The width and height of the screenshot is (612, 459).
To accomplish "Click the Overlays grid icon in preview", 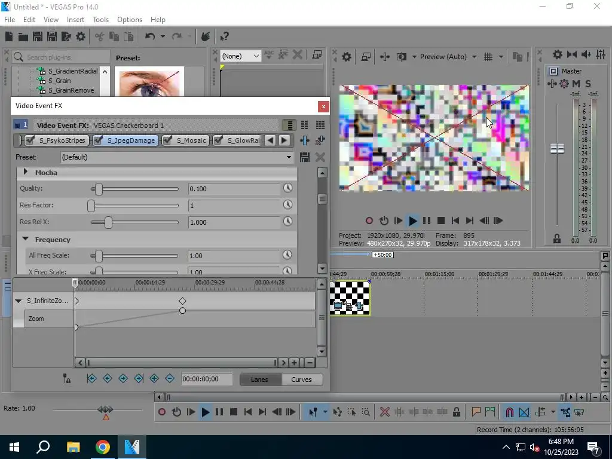I will tap(488, 57).
